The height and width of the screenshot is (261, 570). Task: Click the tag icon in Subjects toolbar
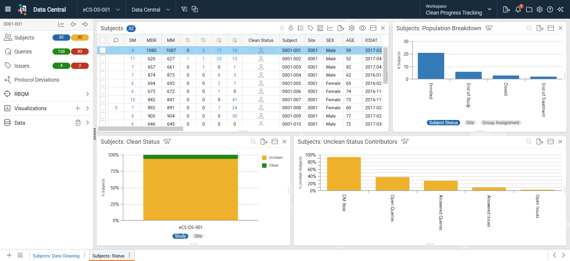311,28
